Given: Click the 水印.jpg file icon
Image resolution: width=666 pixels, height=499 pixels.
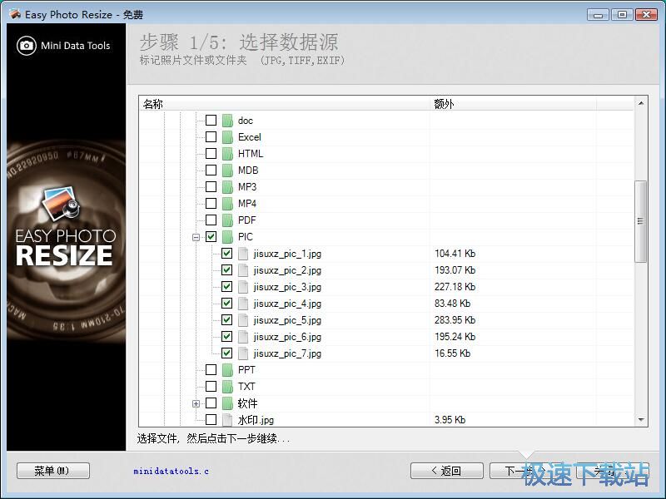Looking at the screenshot, I should click(227, 420).
